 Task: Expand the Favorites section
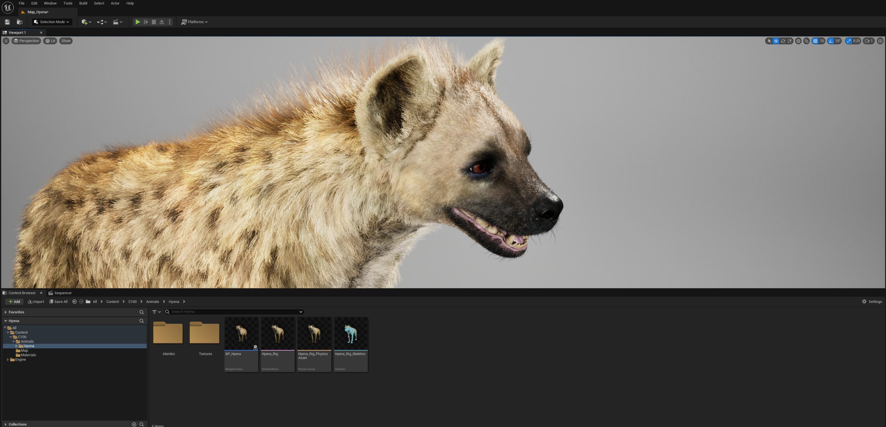(x=6, y=312)
